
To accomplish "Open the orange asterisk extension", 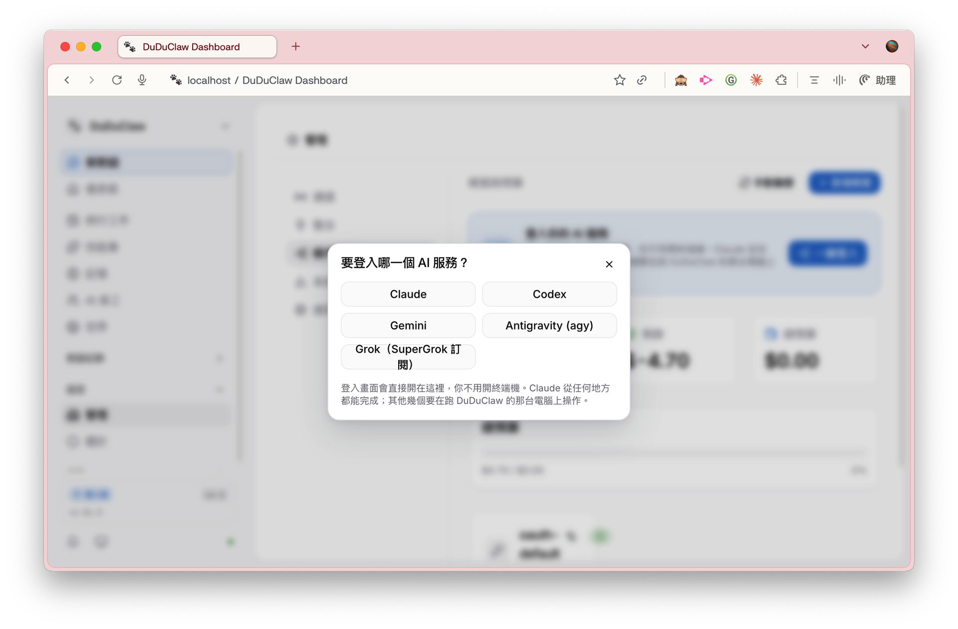I will 756,80.
